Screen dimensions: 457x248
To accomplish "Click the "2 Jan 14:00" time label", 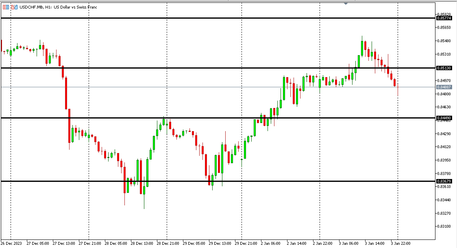I will pyautogui.click(x=297, y=244).
